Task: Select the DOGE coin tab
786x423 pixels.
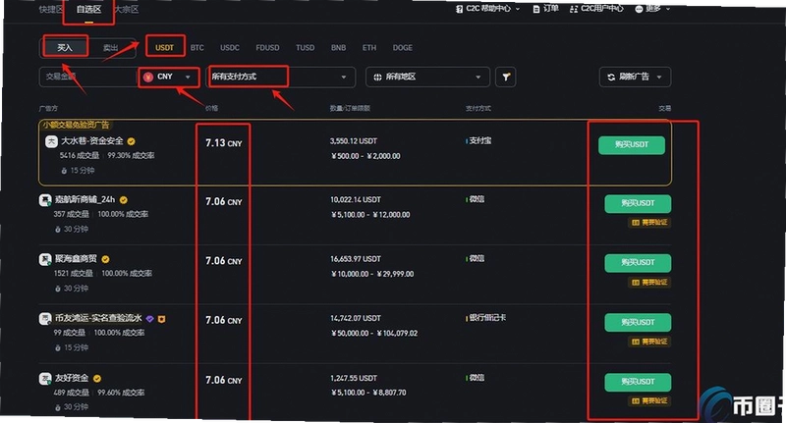Action: tap(403, 48)
